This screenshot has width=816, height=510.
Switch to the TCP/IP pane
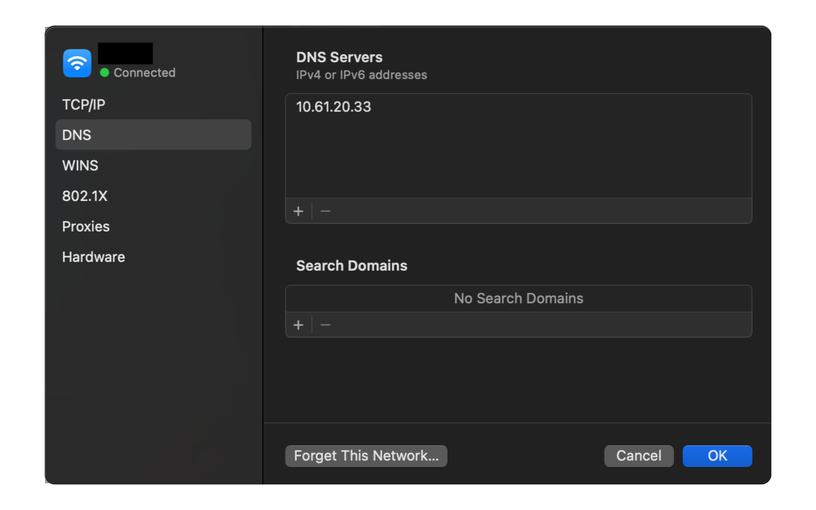tap(84, 104)
